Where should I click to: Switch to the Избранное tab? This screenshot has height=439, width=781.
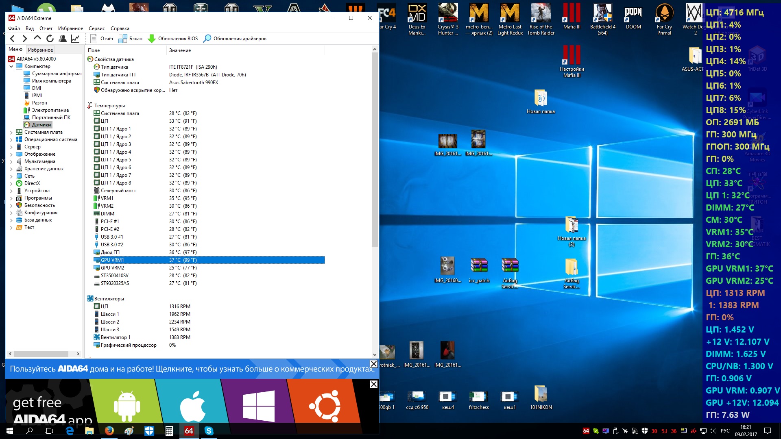pyautogui.click(x=40, y=50)
